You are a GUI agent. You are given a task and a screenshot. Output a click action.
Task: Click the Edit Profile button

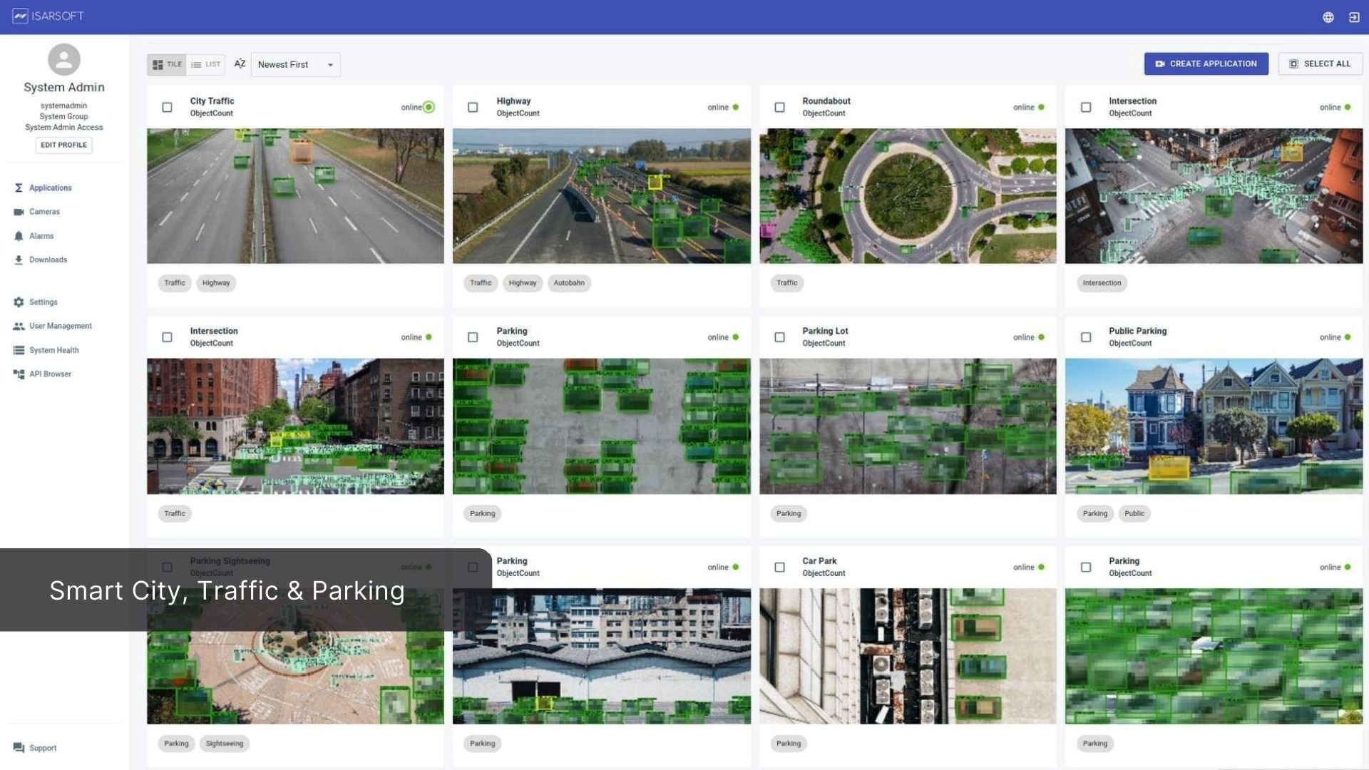pyautogui.click(x=63, y=145)
